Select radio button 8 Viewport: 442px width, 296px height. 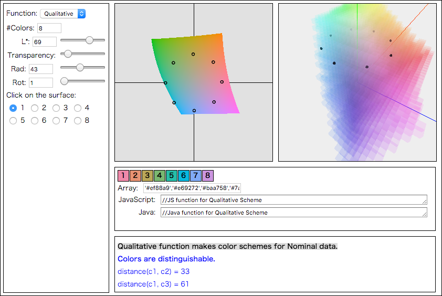[x=78, y=121]
